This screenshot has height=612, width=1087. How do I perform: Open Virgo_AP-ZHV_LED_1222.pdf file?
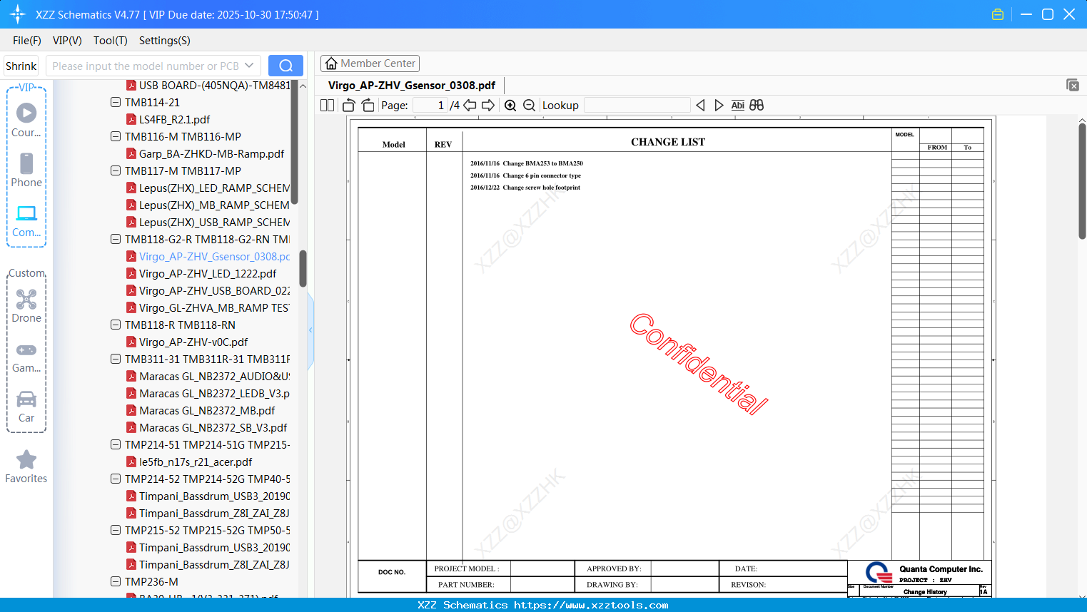tap(208, 273)
